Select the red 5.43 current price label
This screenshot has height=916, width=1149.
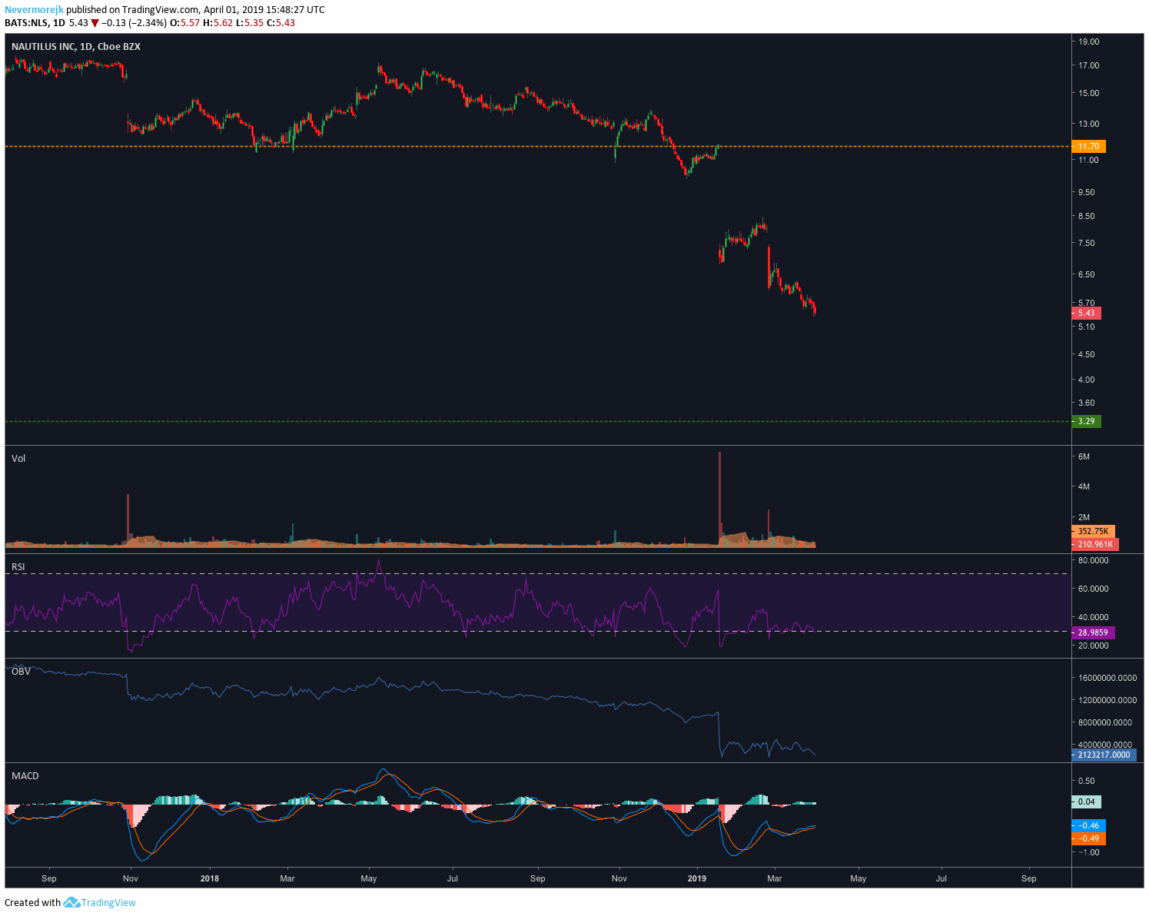coord(1087,313)
